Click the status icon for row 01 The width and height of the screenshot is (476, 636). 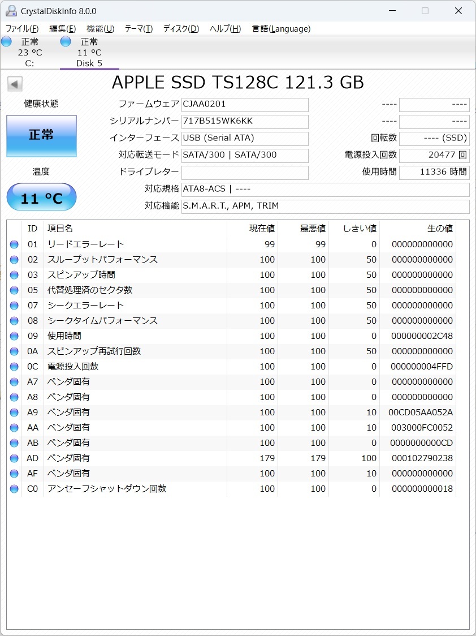click(14, 244)
